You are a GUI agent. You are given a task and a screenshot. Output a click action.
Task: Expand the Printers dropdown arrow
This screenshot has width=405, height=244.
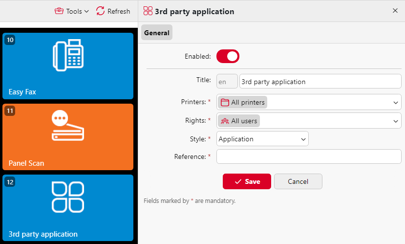tap(395, 102)
